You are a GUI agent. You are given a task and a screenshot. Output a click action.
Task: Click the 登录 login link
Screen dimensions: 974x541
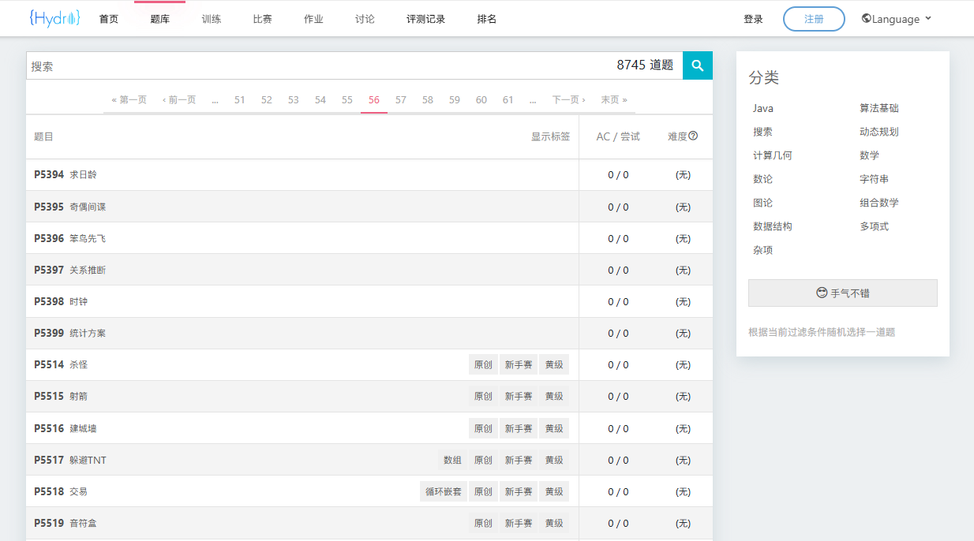coord(753,19)
